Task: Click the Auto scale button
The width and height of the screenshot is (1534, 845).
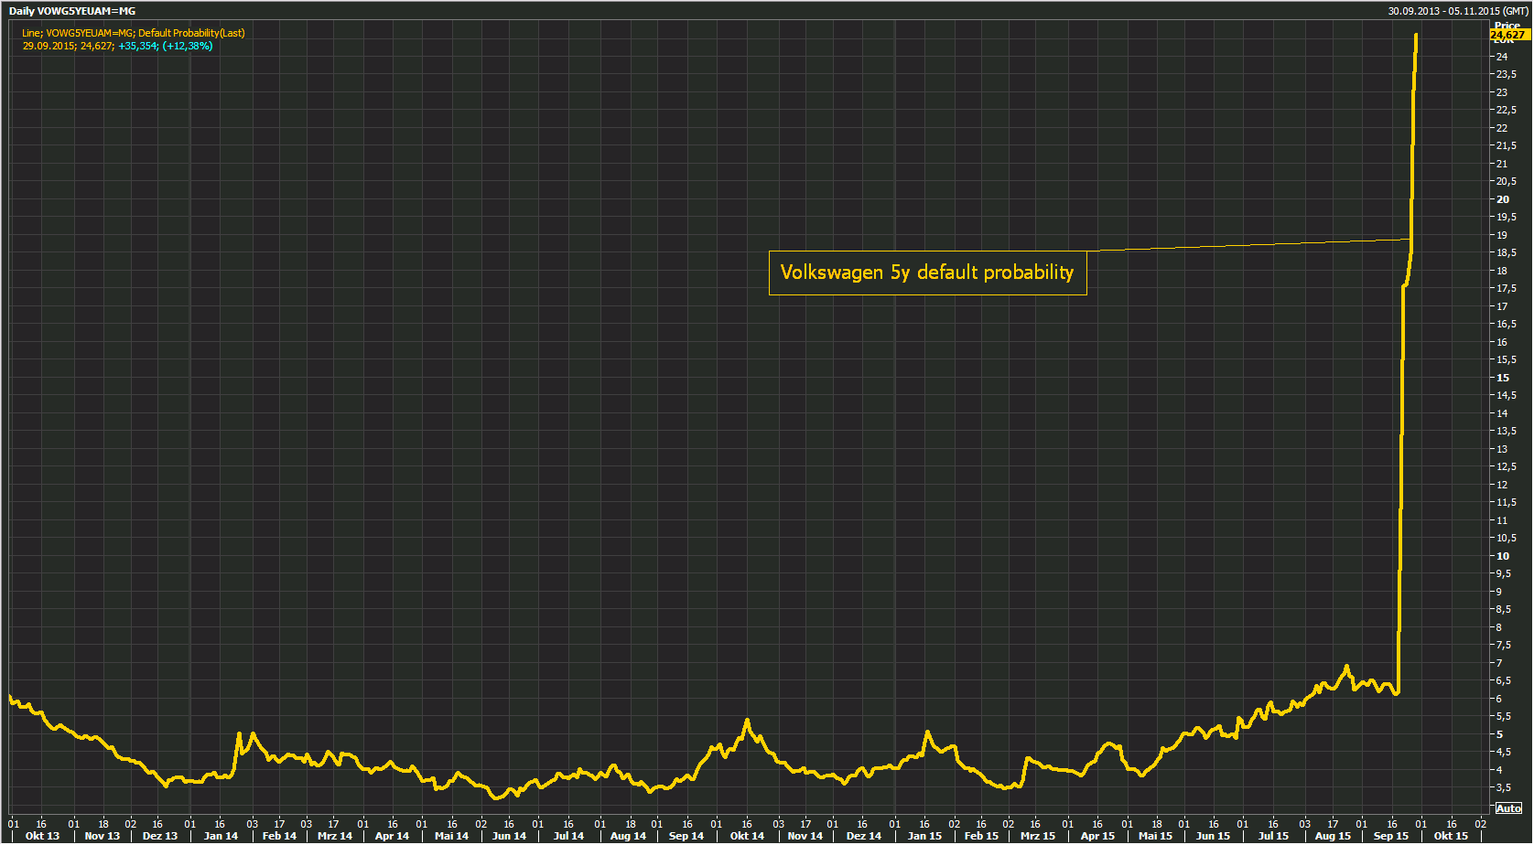Action: click(x=1508, y=808)
